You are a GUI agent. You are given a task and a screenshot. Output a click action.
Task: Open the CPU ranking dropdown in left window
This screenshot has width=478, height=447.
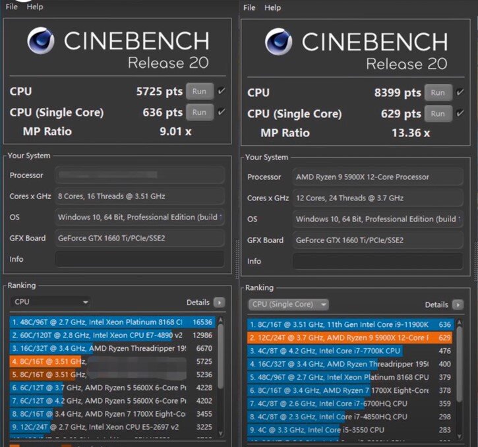[51, 302]
